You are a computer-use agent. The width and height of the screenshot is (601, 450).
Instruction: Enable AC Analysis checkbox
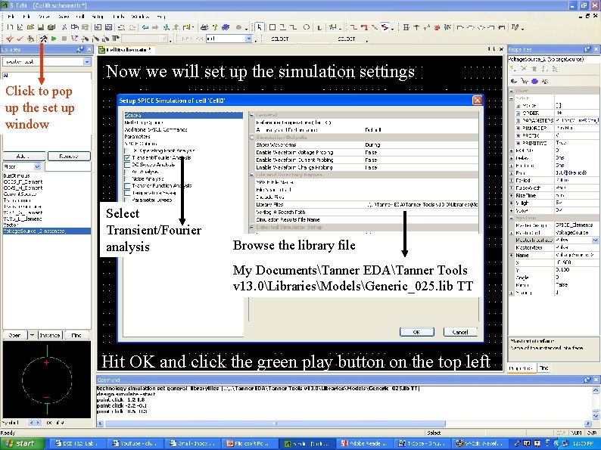[127, 172]
